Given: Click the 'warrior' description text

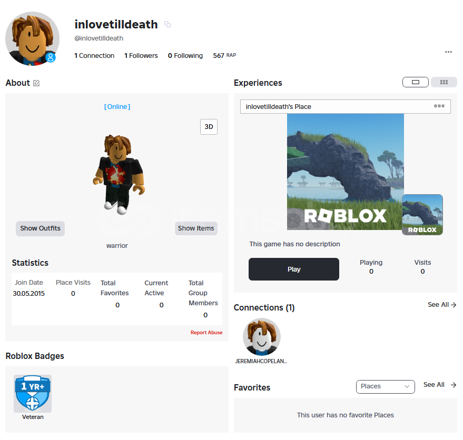Looking at the screenshot, I should tap(117, 246).
